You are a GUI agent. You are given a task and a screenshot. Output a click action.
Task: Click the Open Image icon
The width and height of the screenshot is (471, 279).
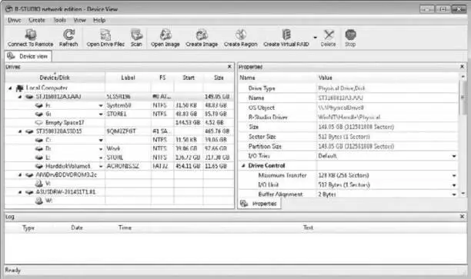click(x=165, y=35)
